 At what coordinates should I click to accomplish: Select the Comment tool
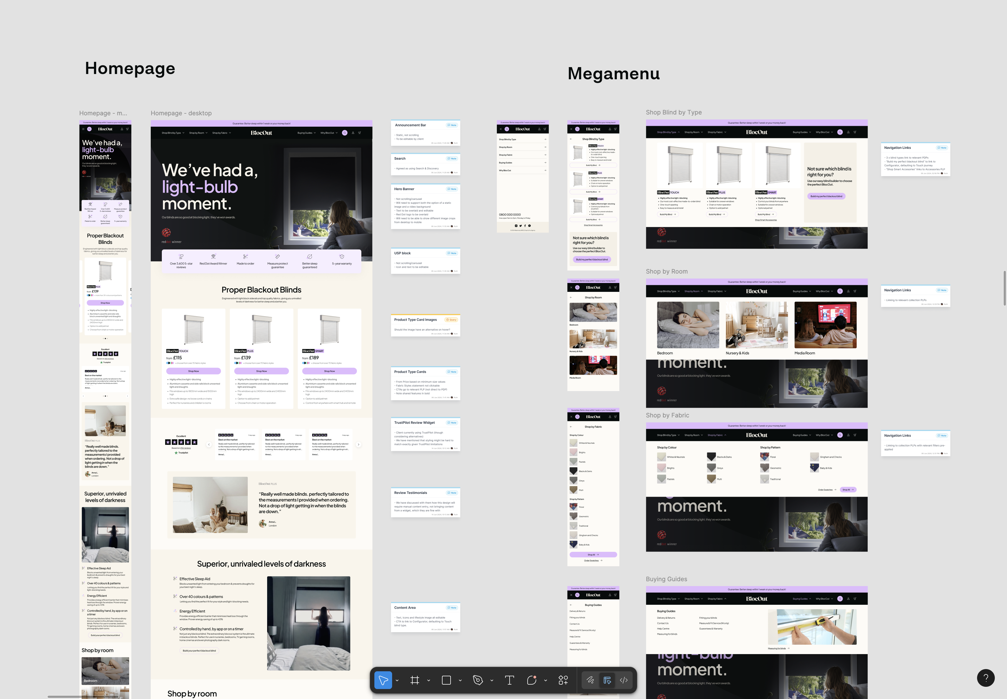pos(531,680)
